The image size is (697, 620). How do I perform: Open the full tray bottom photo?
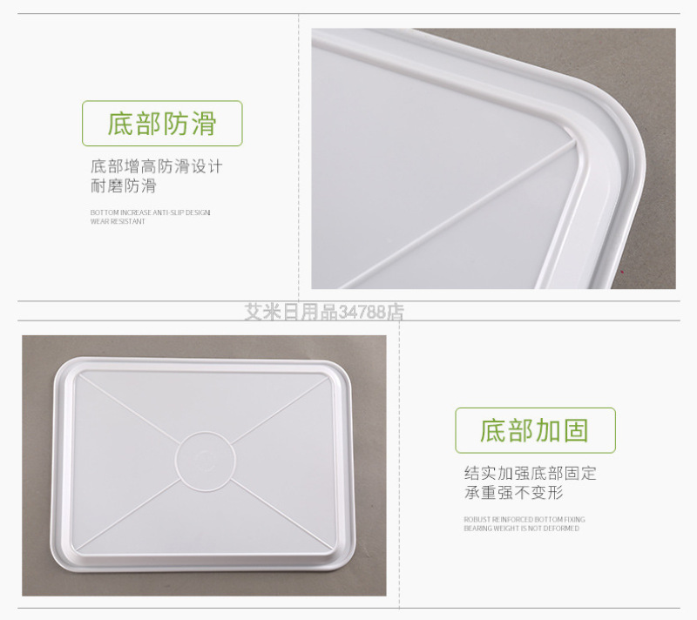click(204, 466)
